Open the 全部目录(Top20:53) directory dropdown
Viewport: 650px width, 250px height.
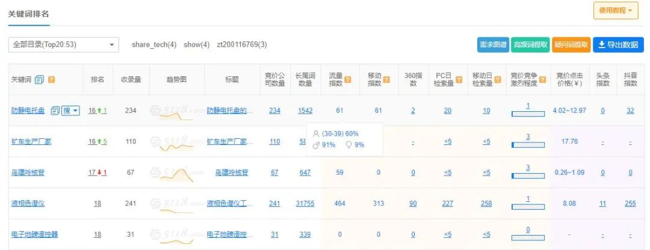point(63,44)
